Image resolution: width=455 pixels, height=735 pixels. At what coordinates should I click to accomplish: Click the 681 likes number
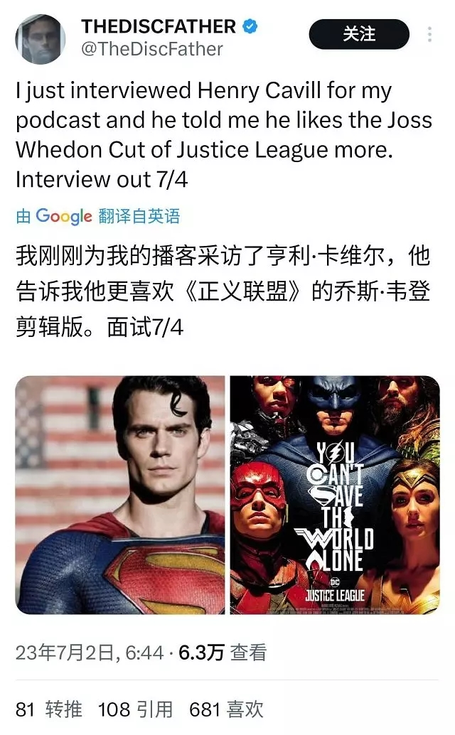(x=204, y=709)
